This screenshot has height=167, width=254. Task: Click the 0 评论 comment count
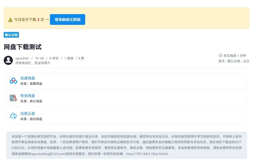pos(54,58)
